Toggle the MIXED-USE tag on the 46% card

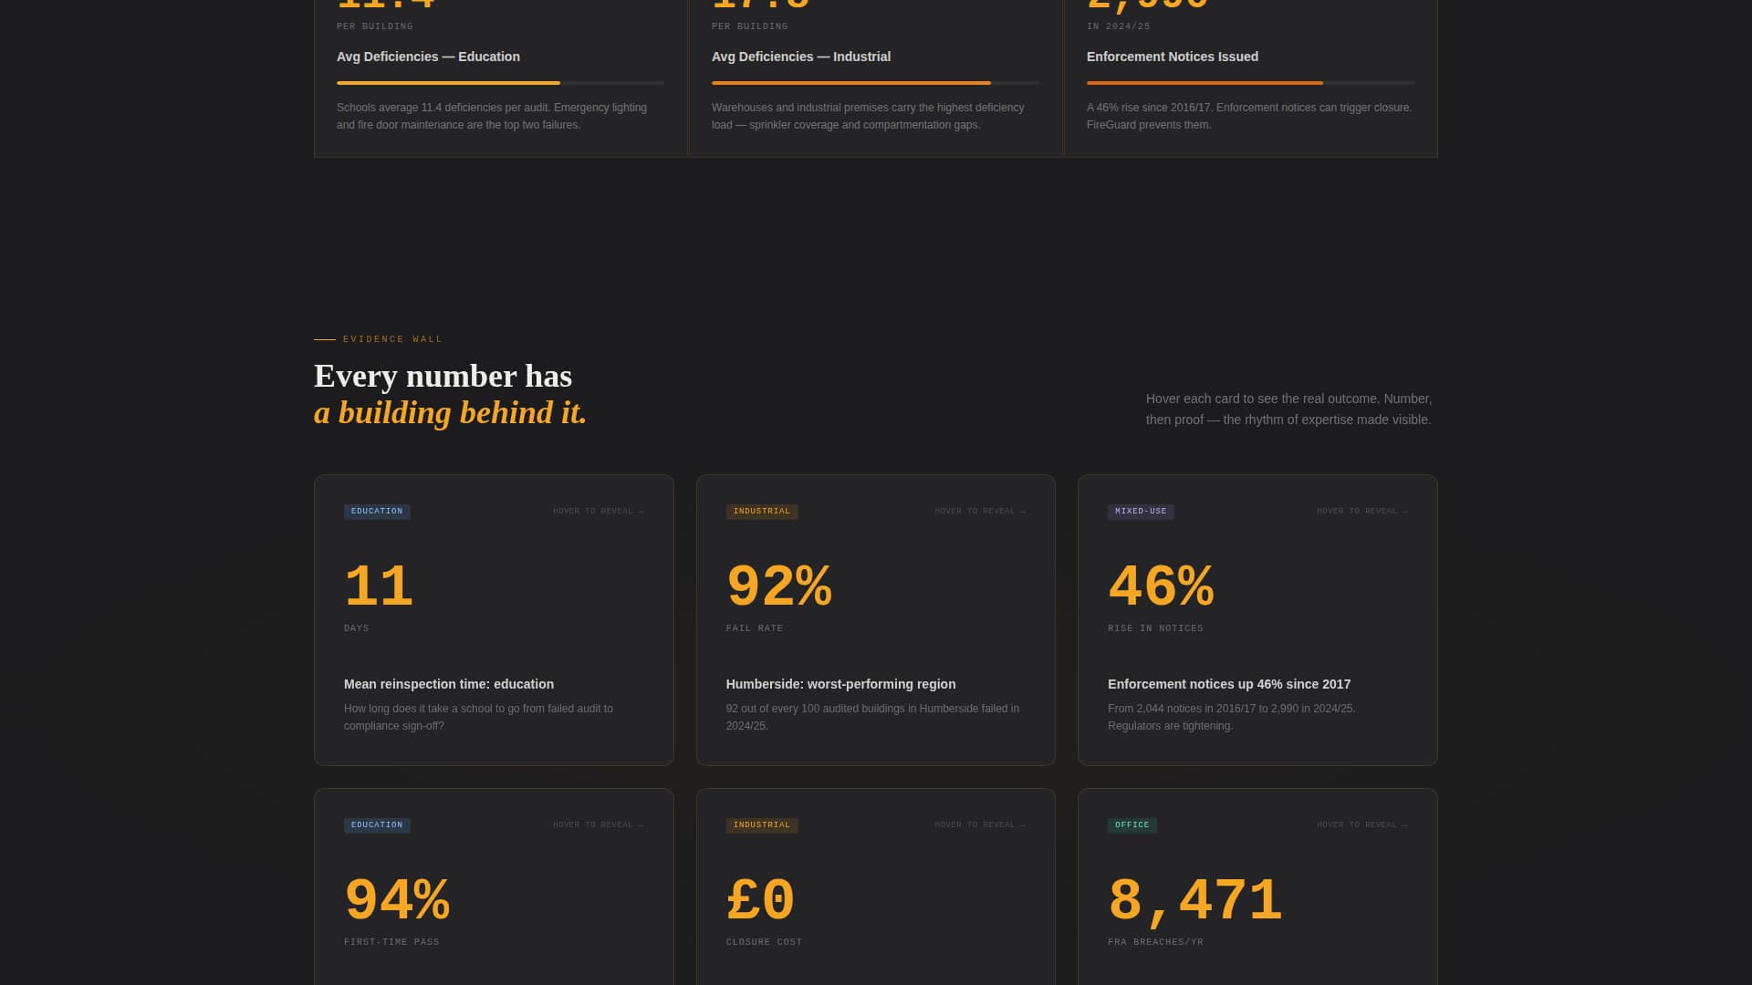point(1141,512)
